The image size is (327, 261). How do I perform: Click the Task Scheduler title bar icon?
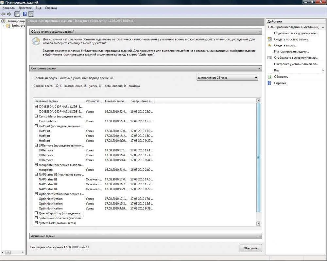click(2, 3)
